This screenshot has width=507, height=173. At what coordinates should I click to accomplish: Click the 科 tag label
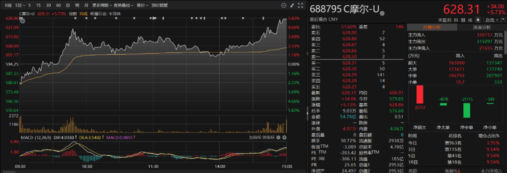coord(456,20)
